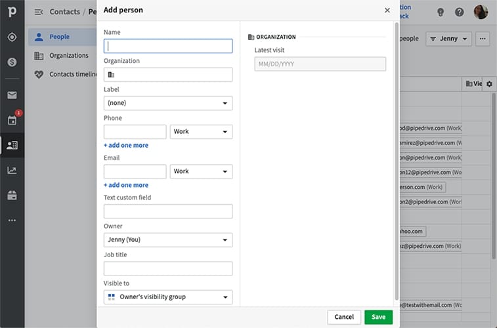Click add one more under Email
This screenshot has width=497, height=328.
pyautogui.click(x=126, y=185)
